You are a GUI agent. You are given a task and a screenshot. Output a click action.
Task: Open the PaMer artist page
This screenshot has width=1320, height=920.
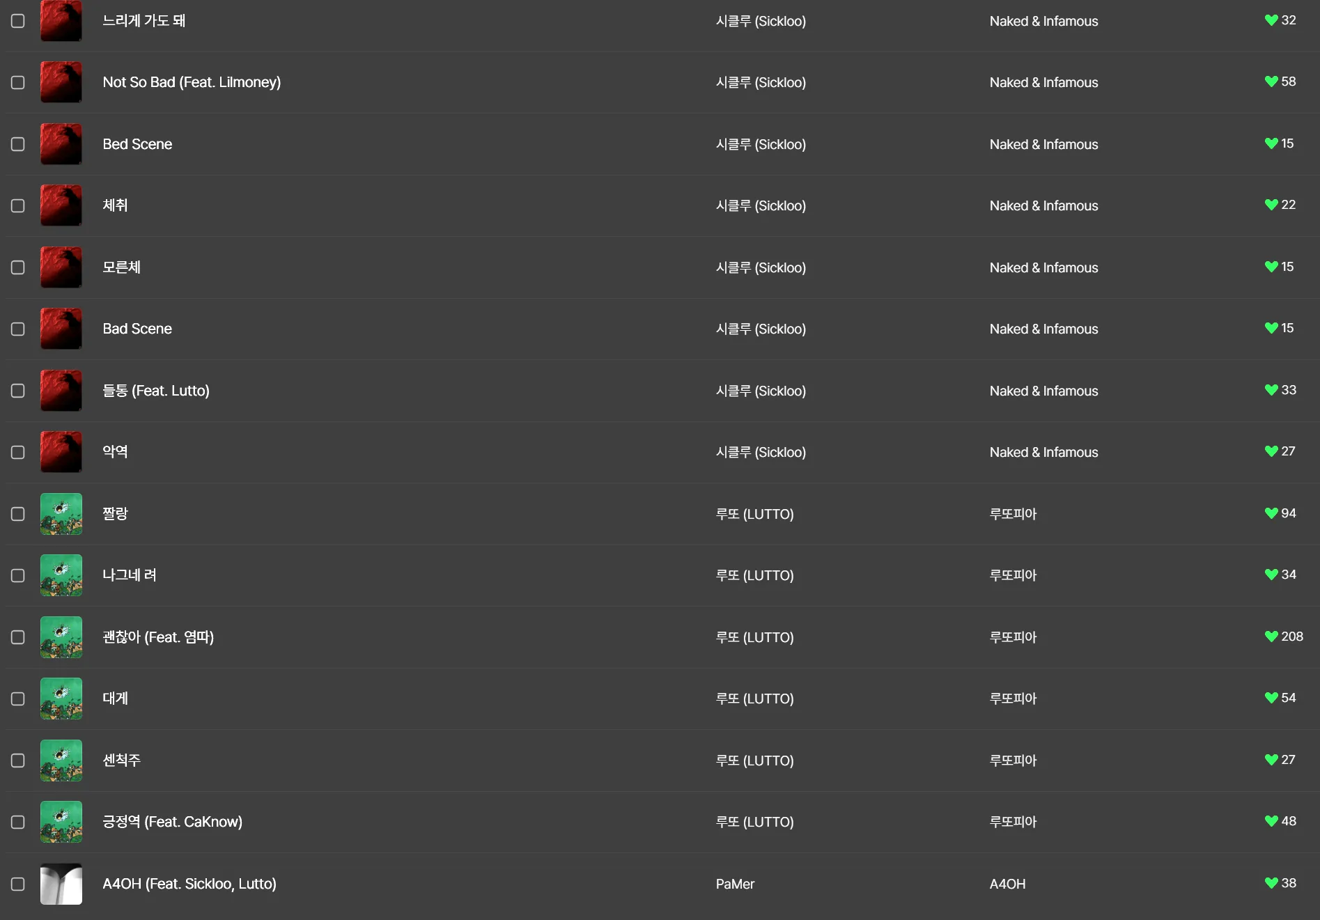pos(735,884)
